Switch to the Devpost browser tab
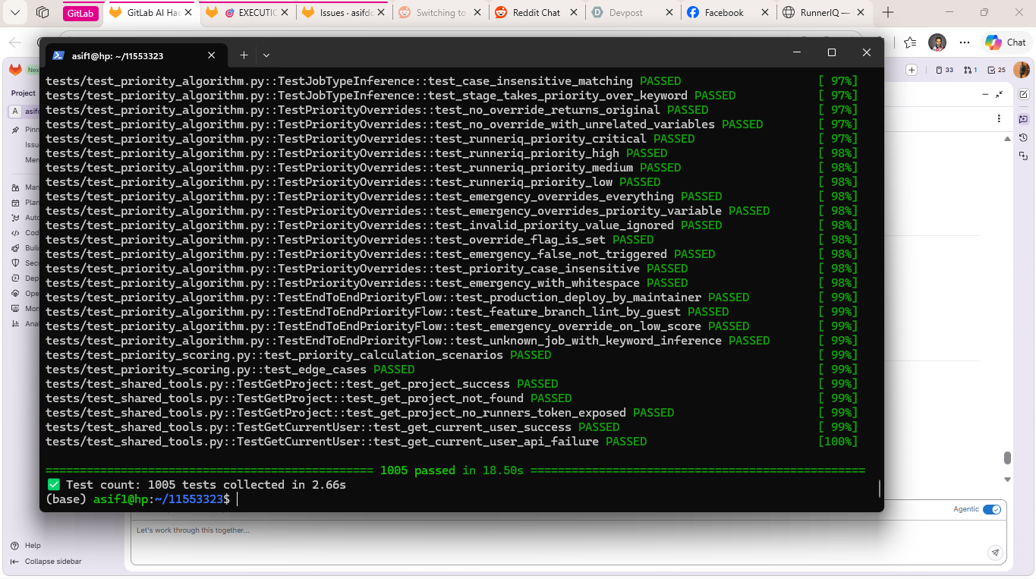Image resolution: width=1036 pixels, height=579 pixels. (631, 13)
